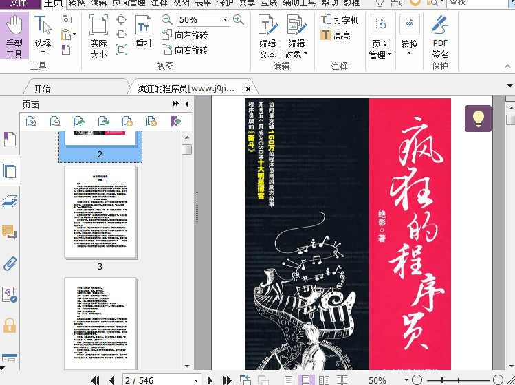The height and width of the screenshot is (385, 515).
Task: Open the paste clipboard dropdown arrow
Action: [x=74, y=34]
